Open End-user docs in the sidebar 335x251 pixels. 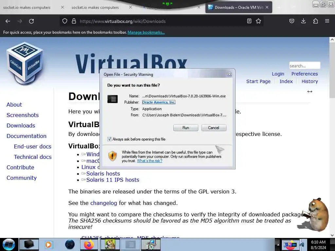pyautogui.click(x=33, y=146)
